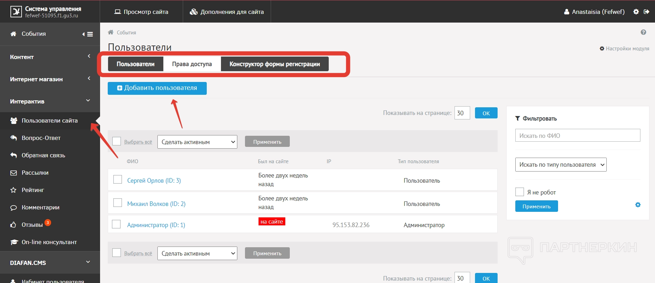Open the settings gear in top bar
The image size is (655, 283).
click(x=636, y=12)
